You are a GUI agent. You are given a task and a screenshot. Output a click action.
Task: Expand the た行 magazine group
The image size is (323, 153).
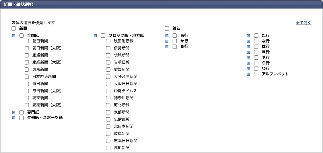pos(248,36)
